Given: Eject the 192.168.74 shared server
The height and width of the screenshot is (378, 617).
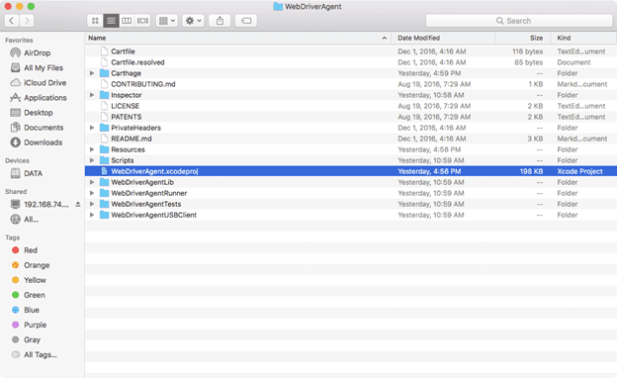Looking at the screenshot, I should click(78, 204).
